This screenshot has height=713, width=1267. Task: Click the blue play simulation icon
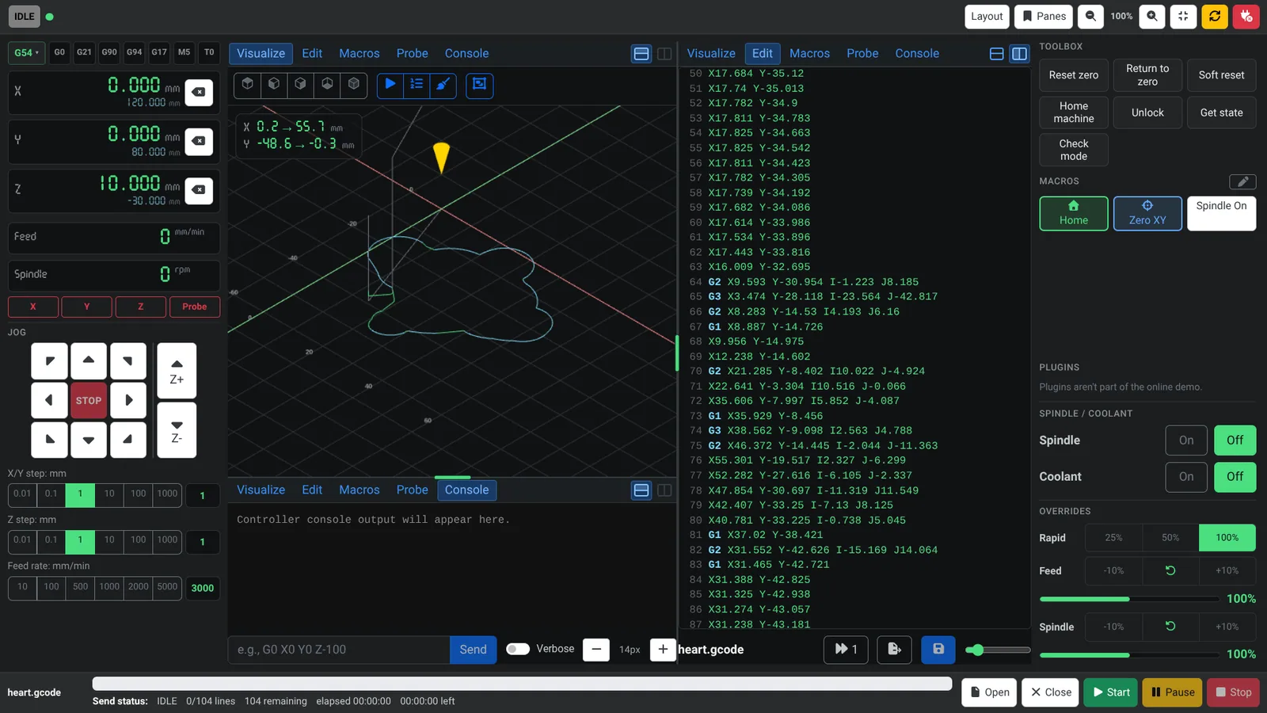(390, 85)
